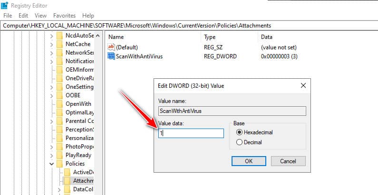Click the ActiveDe folder icon
This screenshot has width=378, height=195.
click(x=67, y=172)
